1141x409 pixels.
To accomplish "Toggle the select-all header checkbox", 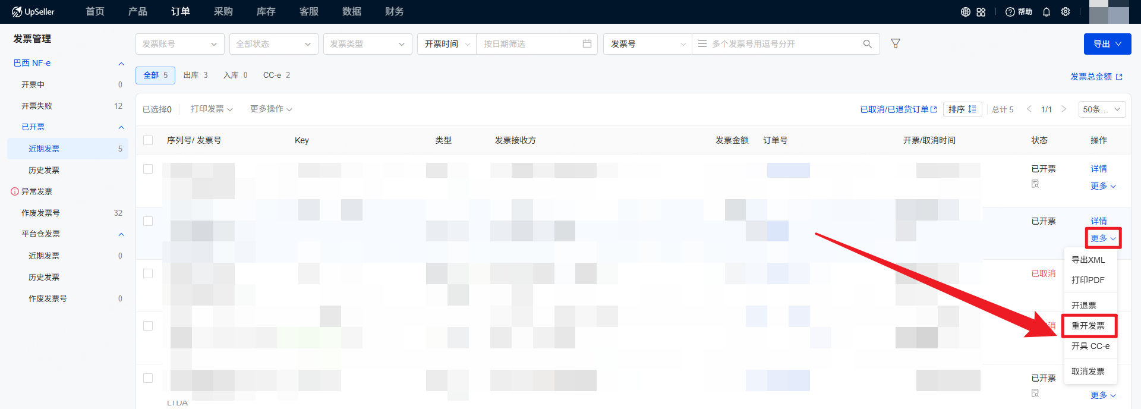I will (148, 140).
